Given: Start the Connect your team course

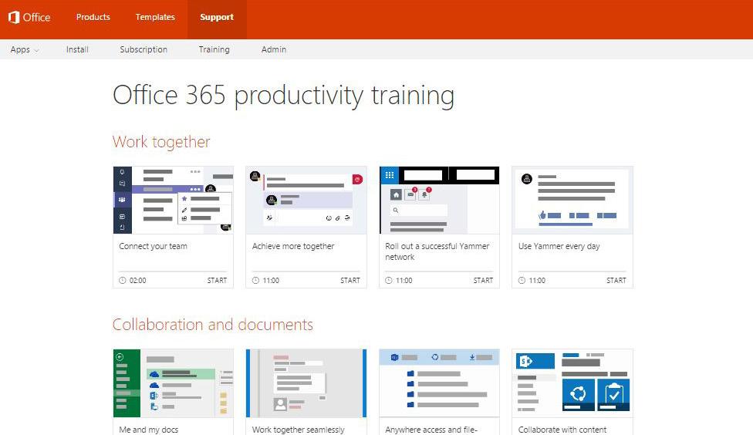Looking at the screenshot, I should 217,281.
